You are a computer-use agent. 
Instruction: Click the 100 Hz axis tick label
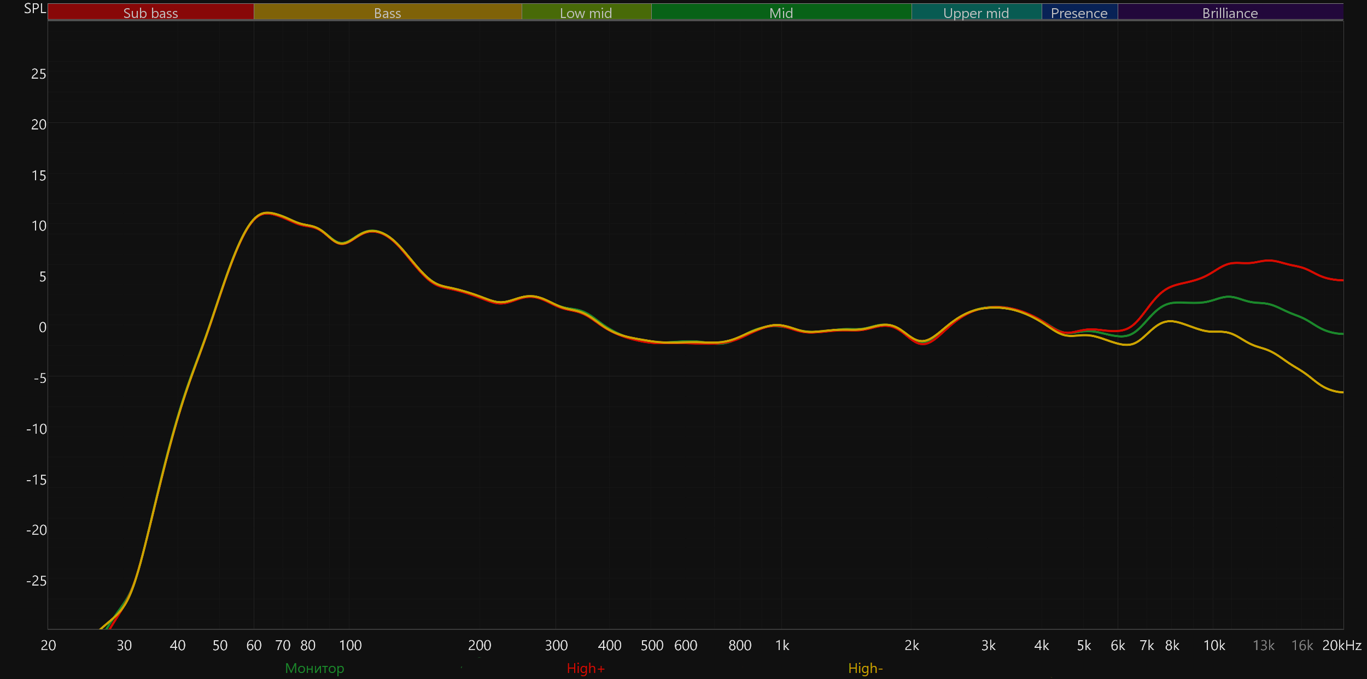click(x=350, y=645)
